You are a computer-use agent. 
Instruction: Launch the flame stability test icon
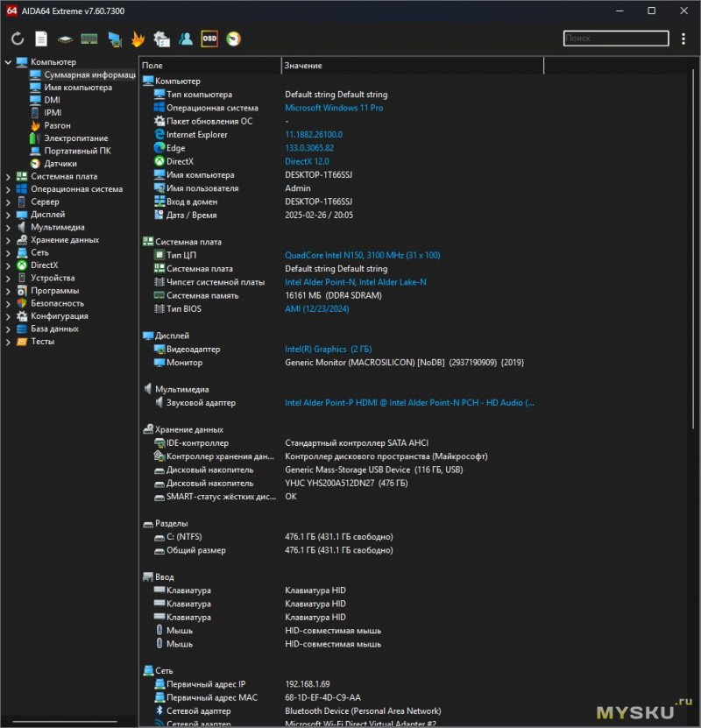point(138,39)
